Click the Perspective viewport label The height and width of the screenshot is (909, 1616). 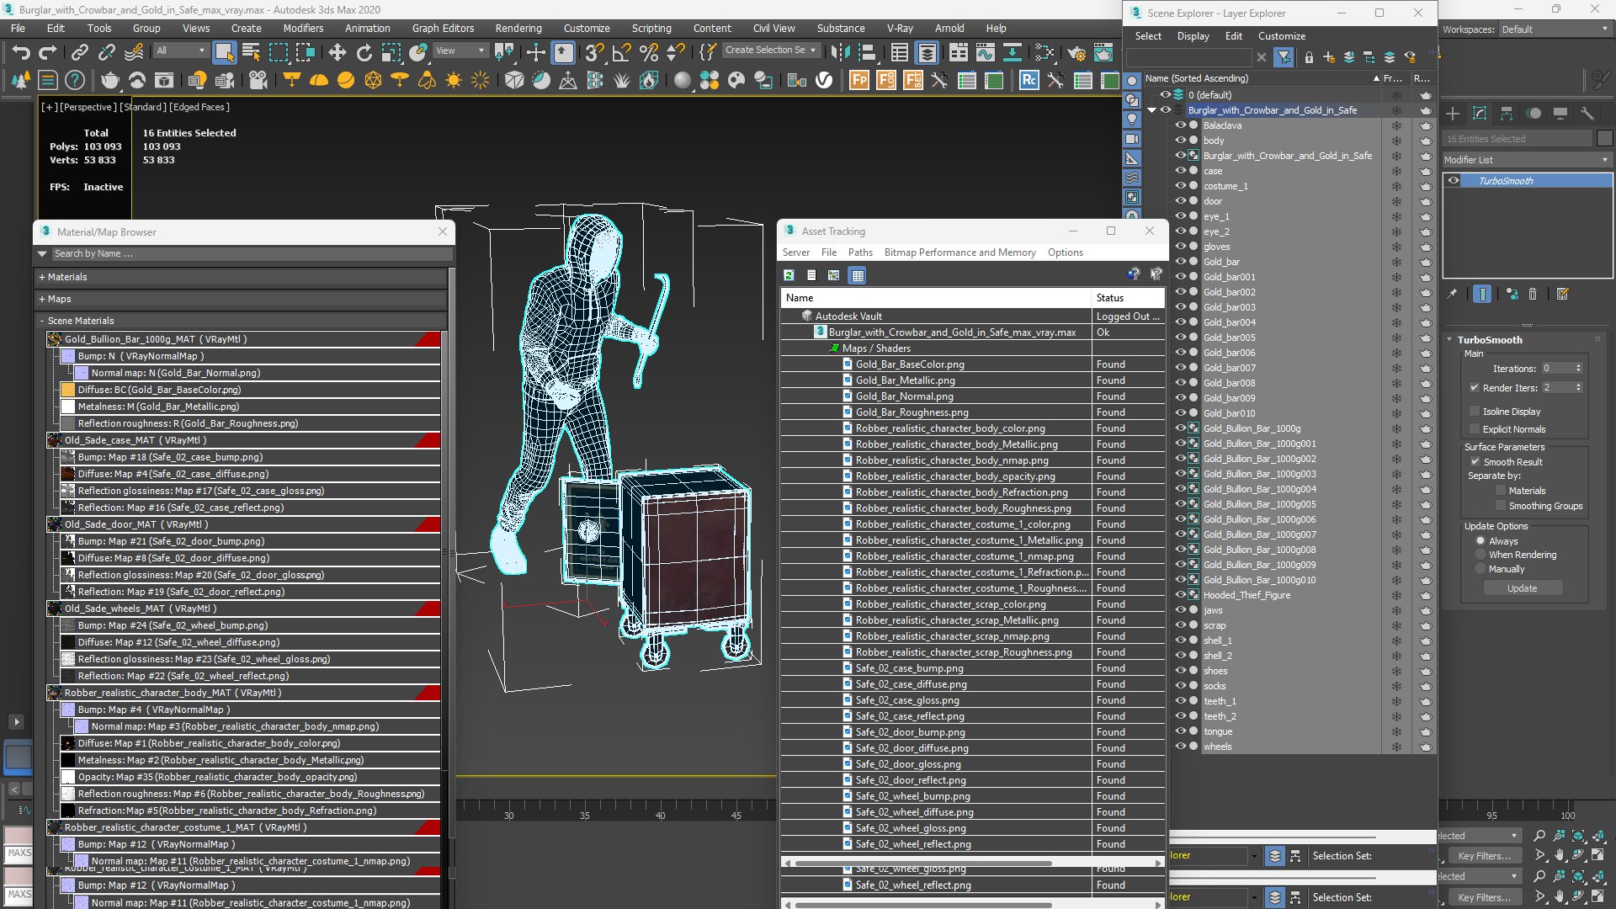(x=88, y=107)
